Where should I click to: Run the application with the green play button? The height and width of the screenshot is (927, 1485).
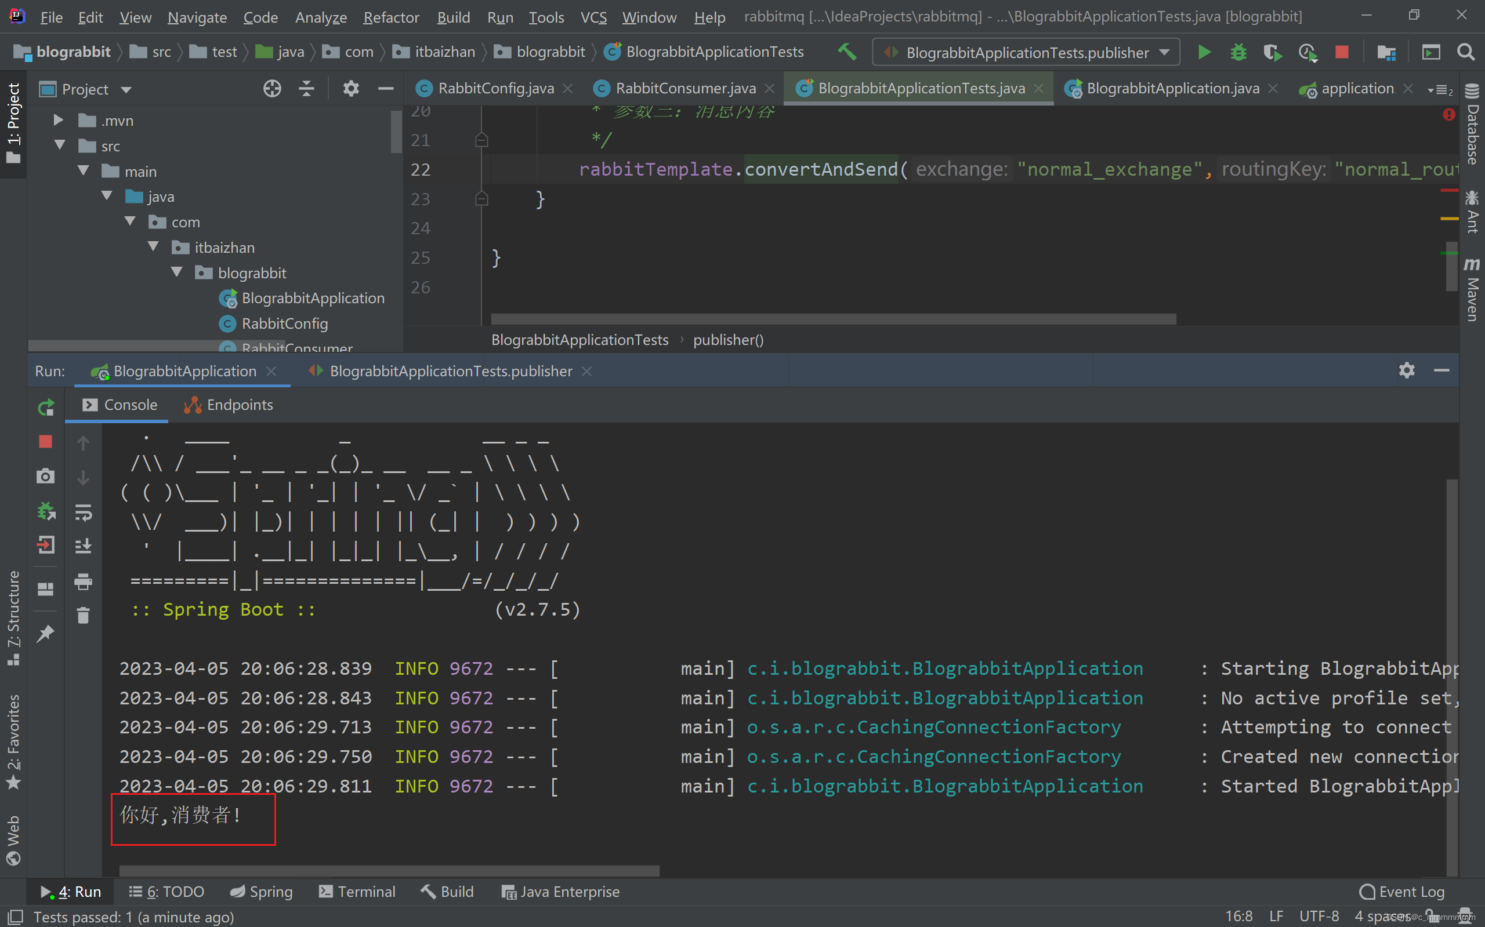1204,52
